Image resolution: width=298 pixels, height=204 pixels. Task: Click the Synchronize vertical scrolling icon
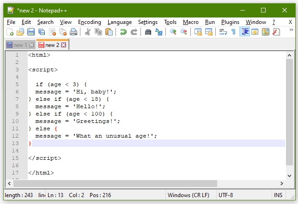tap(198, 32)
